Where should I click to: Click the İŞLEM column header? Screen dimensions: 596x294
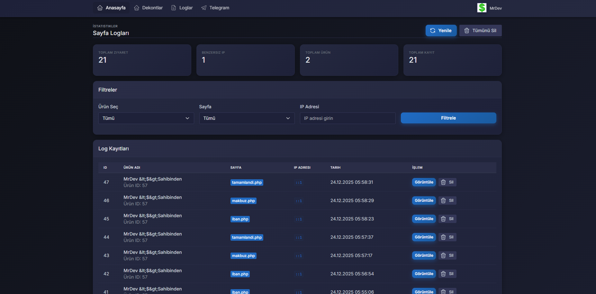(417, 167)
